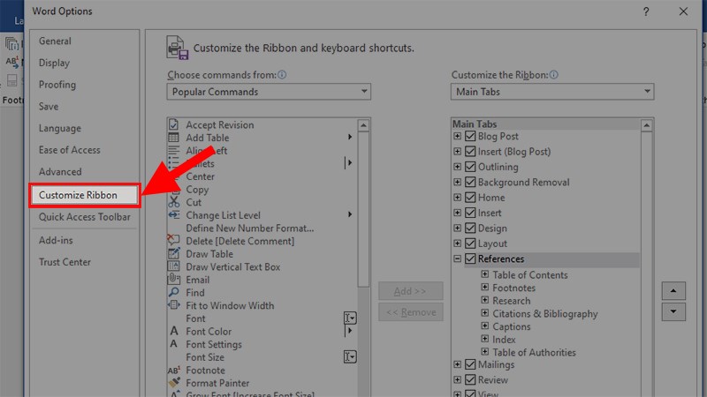This screenshot has width=707, height=397.
Task: Click the Find magnifier icon
Action: 174,293
